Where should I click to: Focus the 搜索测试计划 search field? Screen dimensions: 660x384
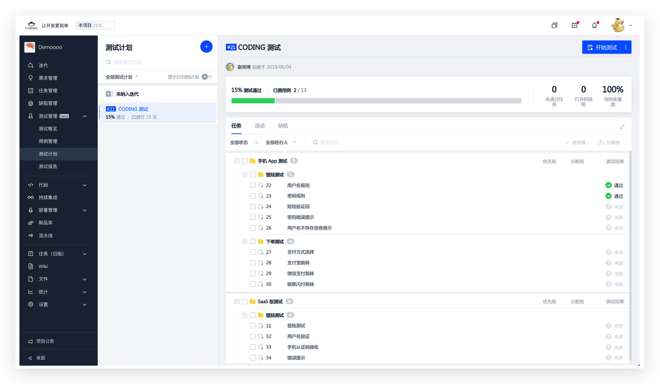click(158, 62)
